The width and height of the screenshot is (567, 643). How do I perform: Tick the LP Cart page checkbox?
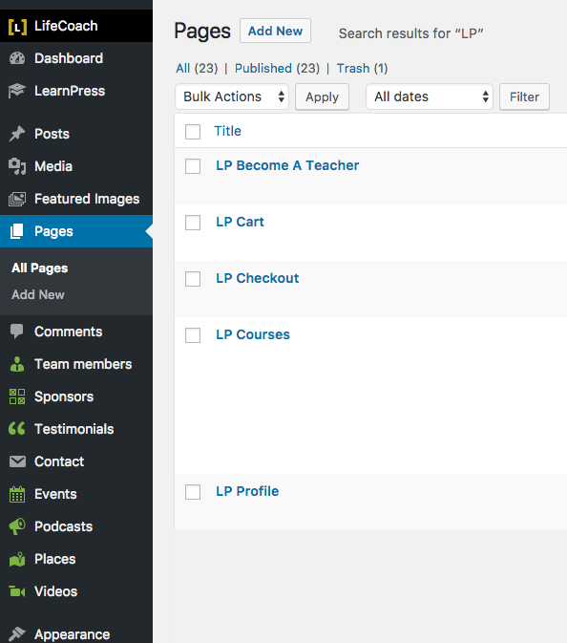(193, 223)
